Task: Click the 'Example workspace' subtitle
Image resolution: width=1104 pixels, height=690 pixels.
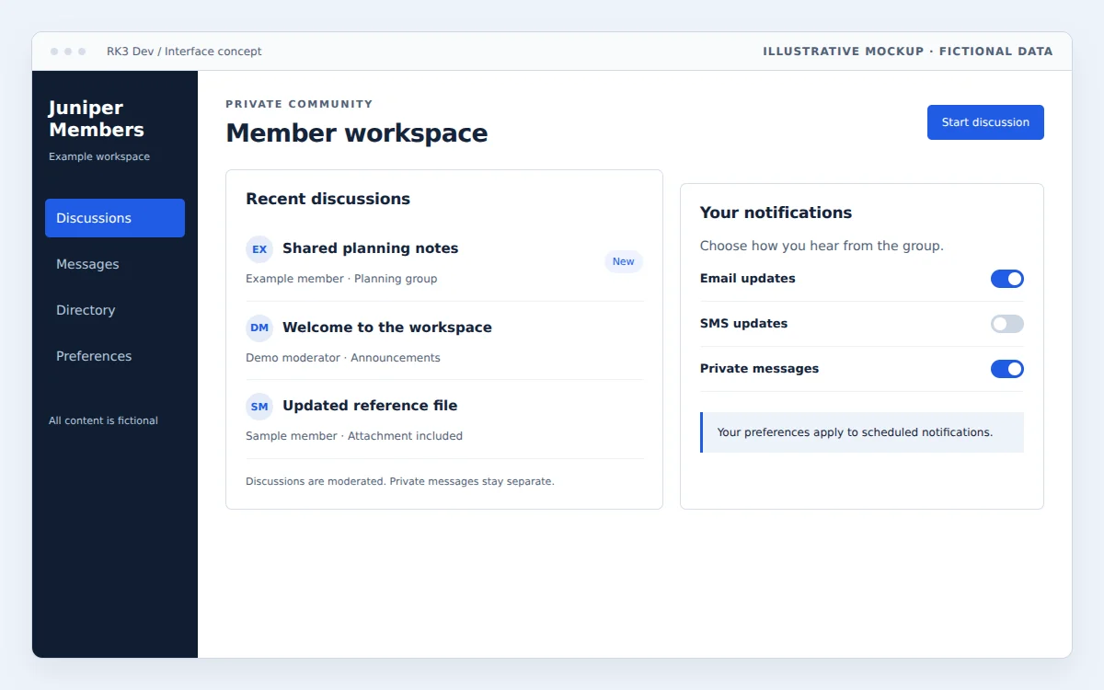Action: pos(99,156)
